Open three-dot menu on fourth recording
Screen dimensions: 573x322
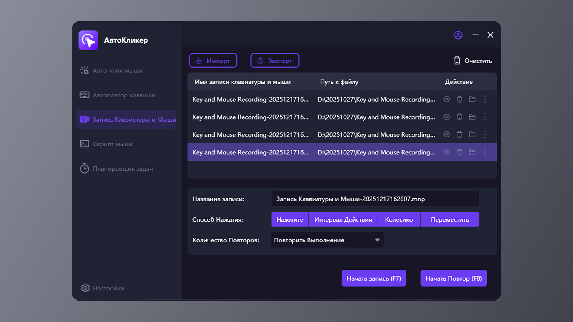[485, 152]
